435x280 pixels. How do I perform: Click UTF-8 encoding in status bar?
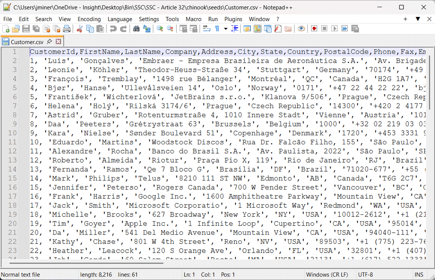click(x=365, y=275)
